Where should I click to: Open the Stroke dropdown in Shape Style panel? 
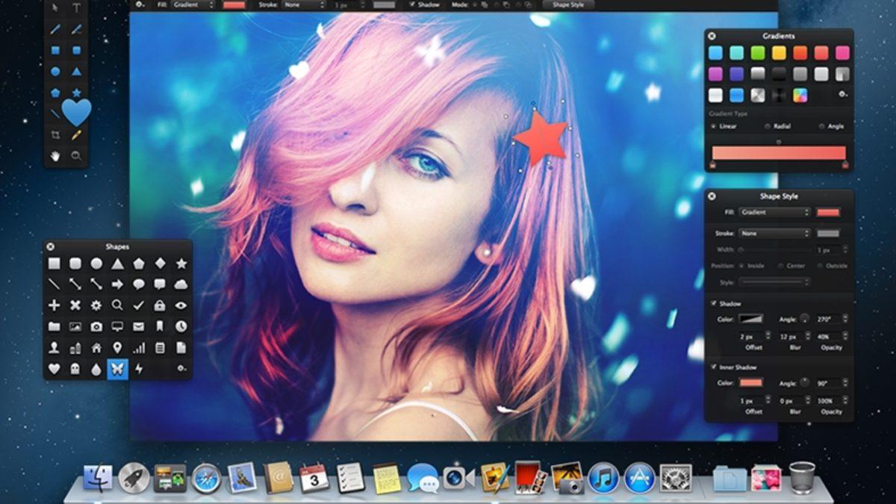[774, 234]
